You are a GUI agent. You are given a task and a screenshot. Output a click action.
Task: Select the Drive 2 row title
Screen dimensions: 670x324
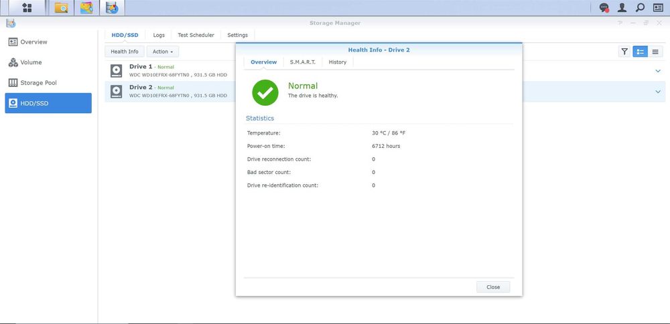click(x=141, y=87)
